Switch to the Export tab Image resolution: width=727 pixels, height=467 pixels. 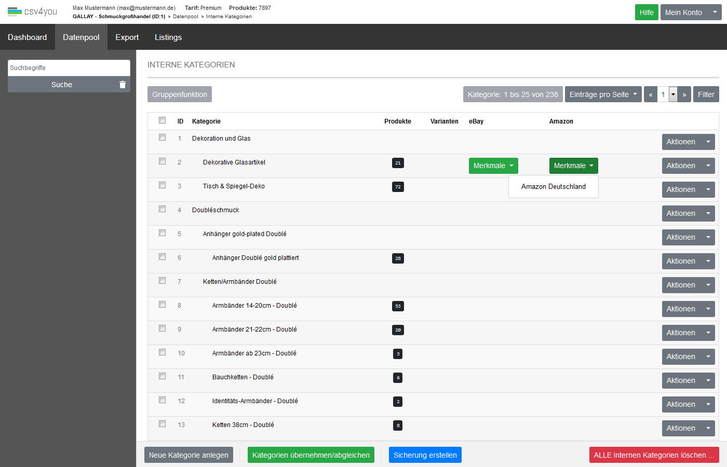(127, 37)
